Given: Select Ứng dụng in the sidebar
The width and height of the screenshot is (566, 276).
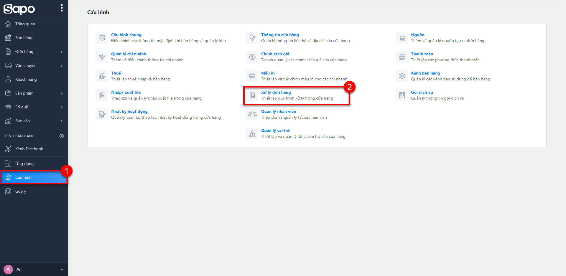Looking at the screenshot, I should [24, 163].
